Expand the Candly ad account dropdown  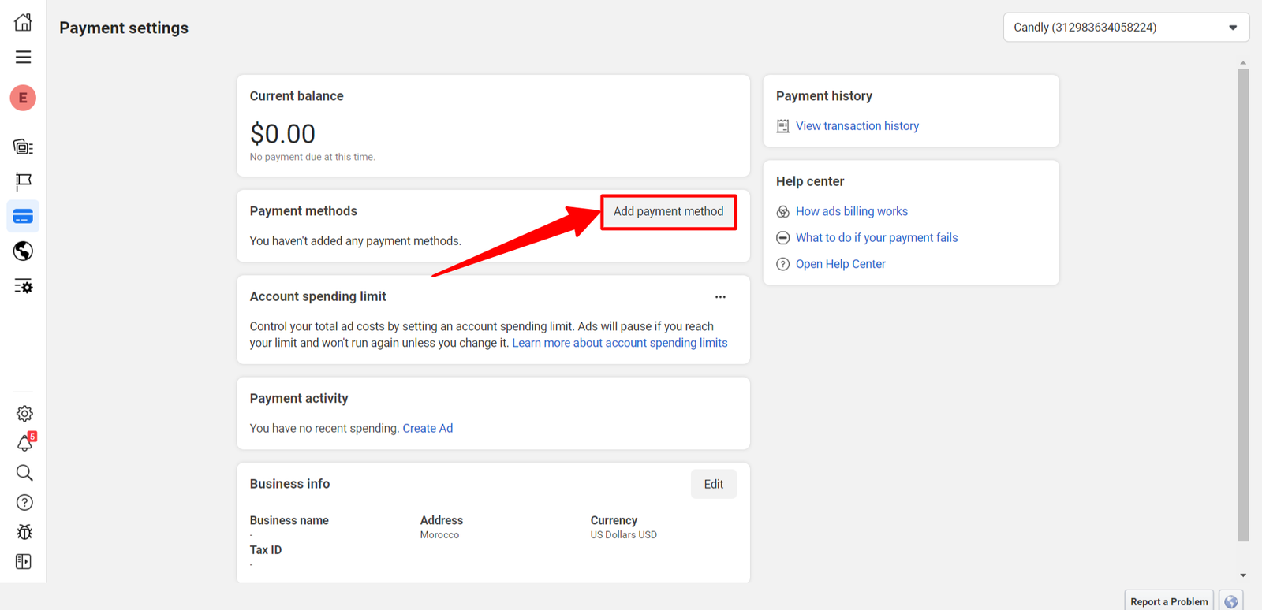(x=1126, y=28)
